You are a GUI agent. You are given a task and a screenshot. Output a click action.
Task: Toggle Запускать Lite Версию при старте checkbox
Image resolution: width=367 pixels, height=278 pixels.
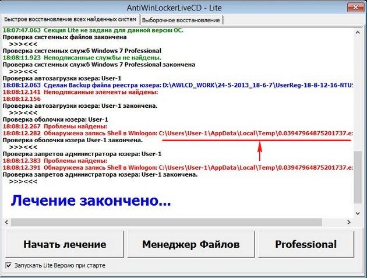click(8, 265)
